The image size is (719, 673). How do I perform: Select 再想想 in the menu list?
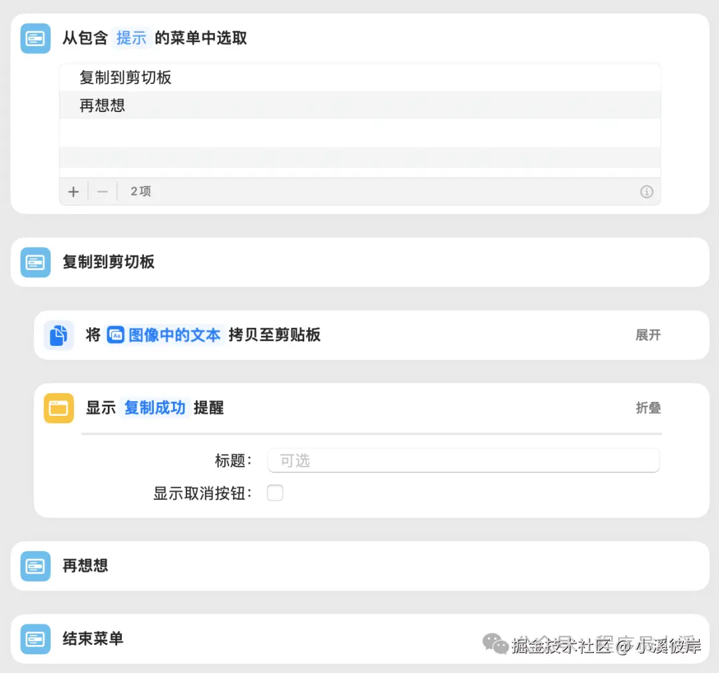click(102, 105)
